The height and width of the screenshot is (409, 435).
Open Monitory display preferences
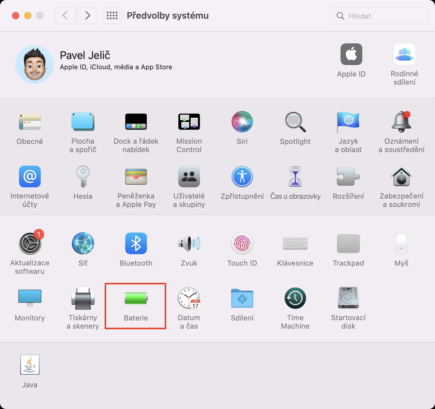pos(30,298)
